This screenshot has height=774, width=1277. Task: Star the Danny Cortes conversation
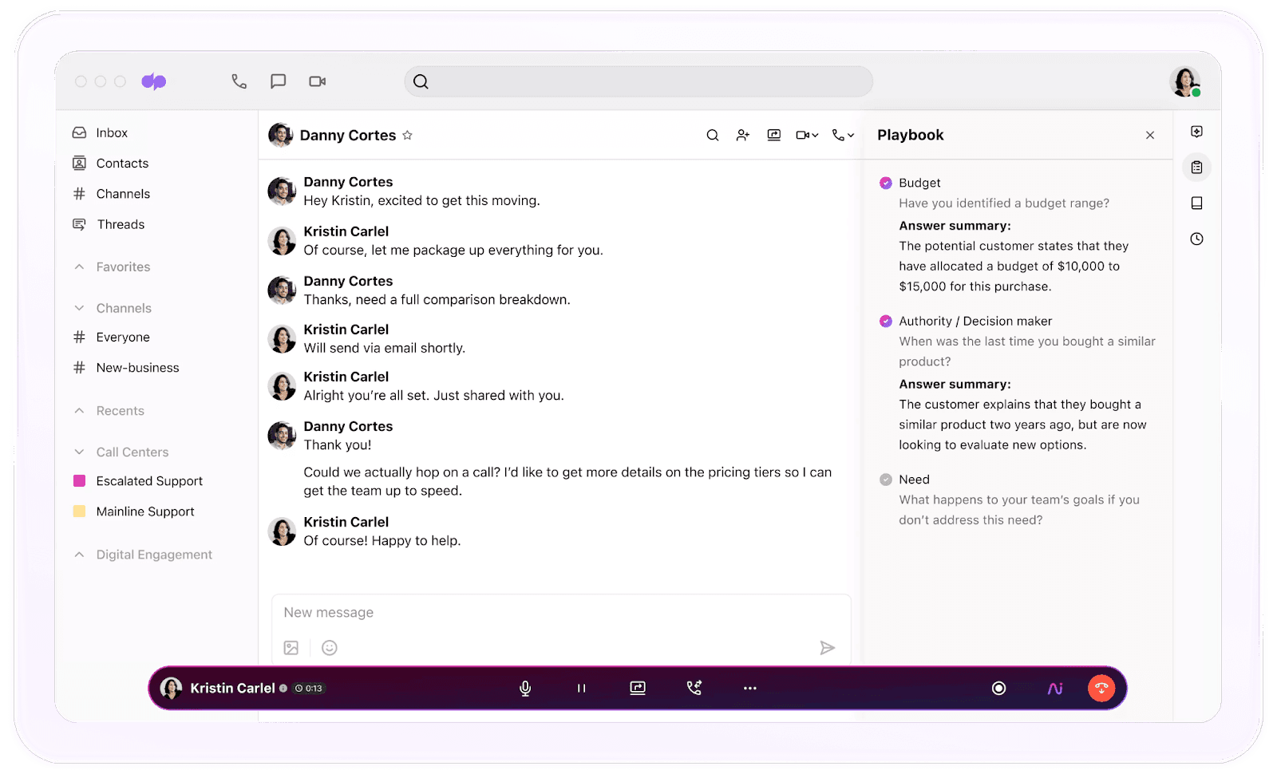[x=408, y=135]
